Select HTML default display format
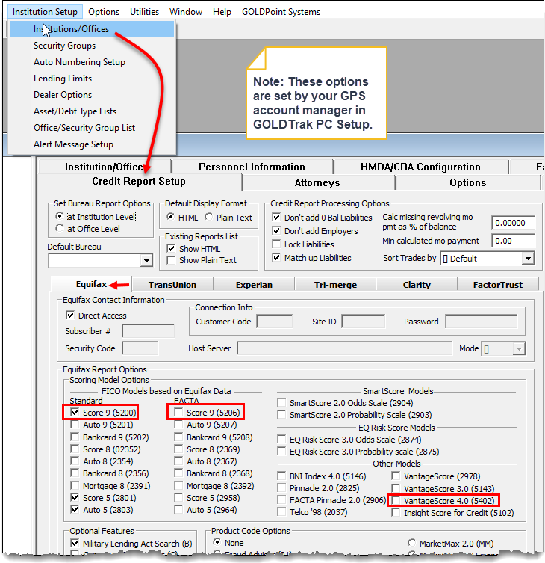Image resolution: width=545 pixels, height=563 pixels. coord(171,217)
